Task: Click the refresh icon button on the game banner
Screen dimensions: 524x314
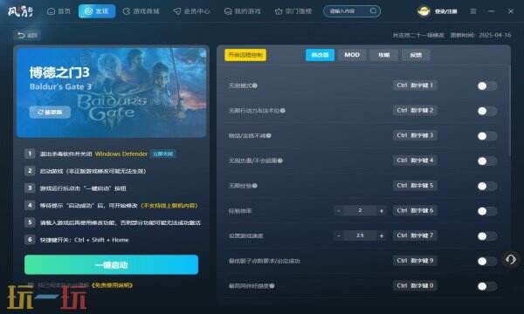Action: pyautogui.click(x=50, y=113)
